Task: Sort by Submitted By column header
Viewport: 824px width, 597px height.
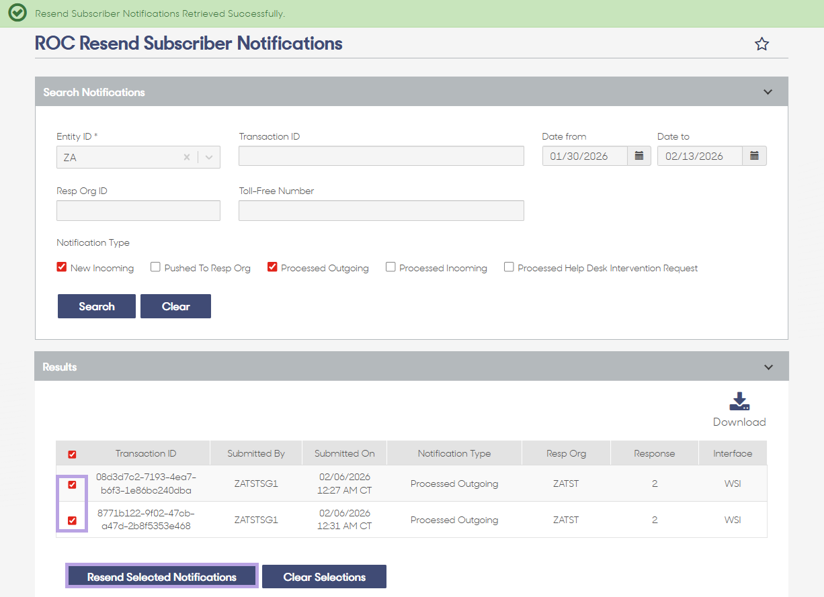Action: point(256,454)
